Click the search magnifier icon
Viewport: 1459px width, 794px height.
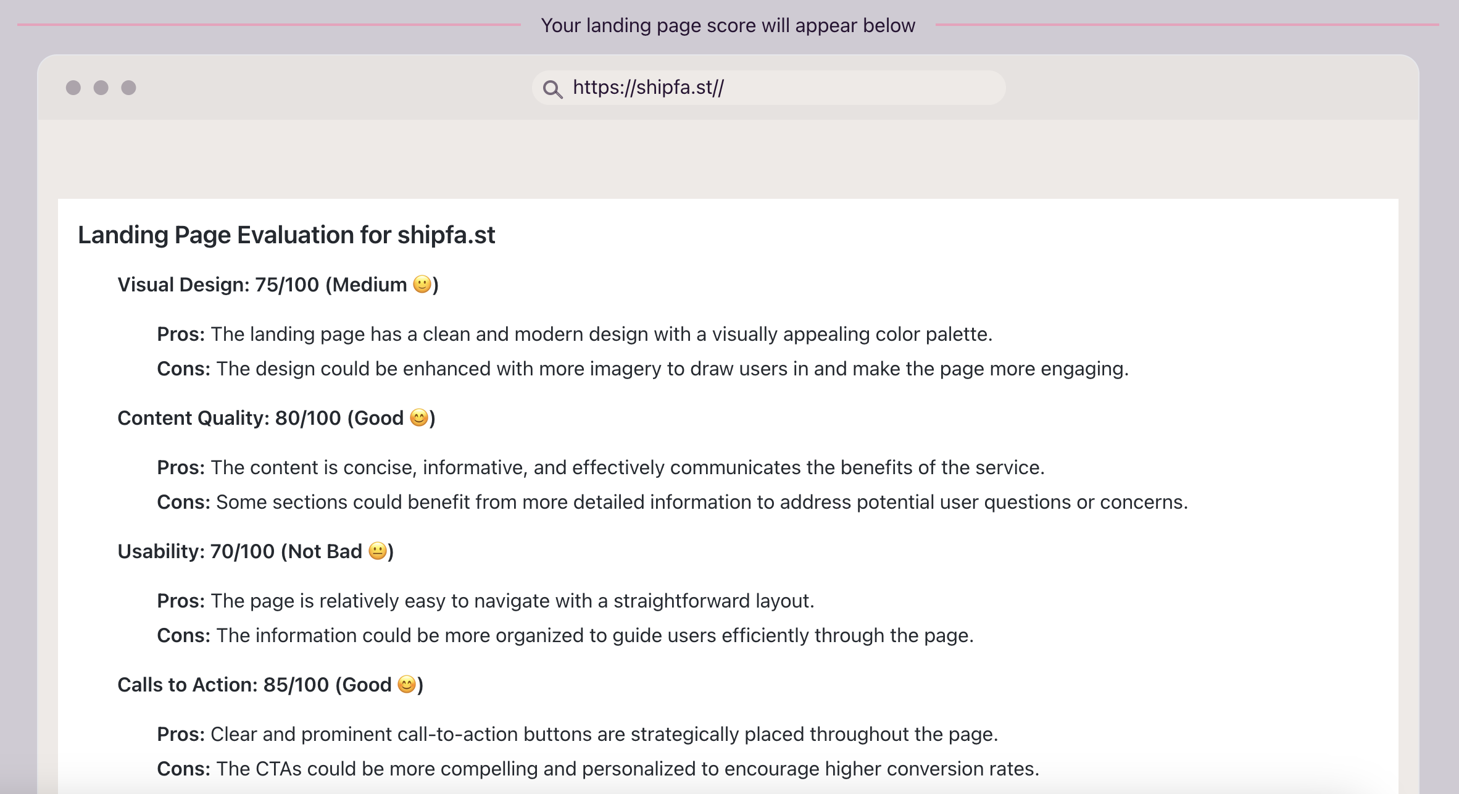[552, 90]
